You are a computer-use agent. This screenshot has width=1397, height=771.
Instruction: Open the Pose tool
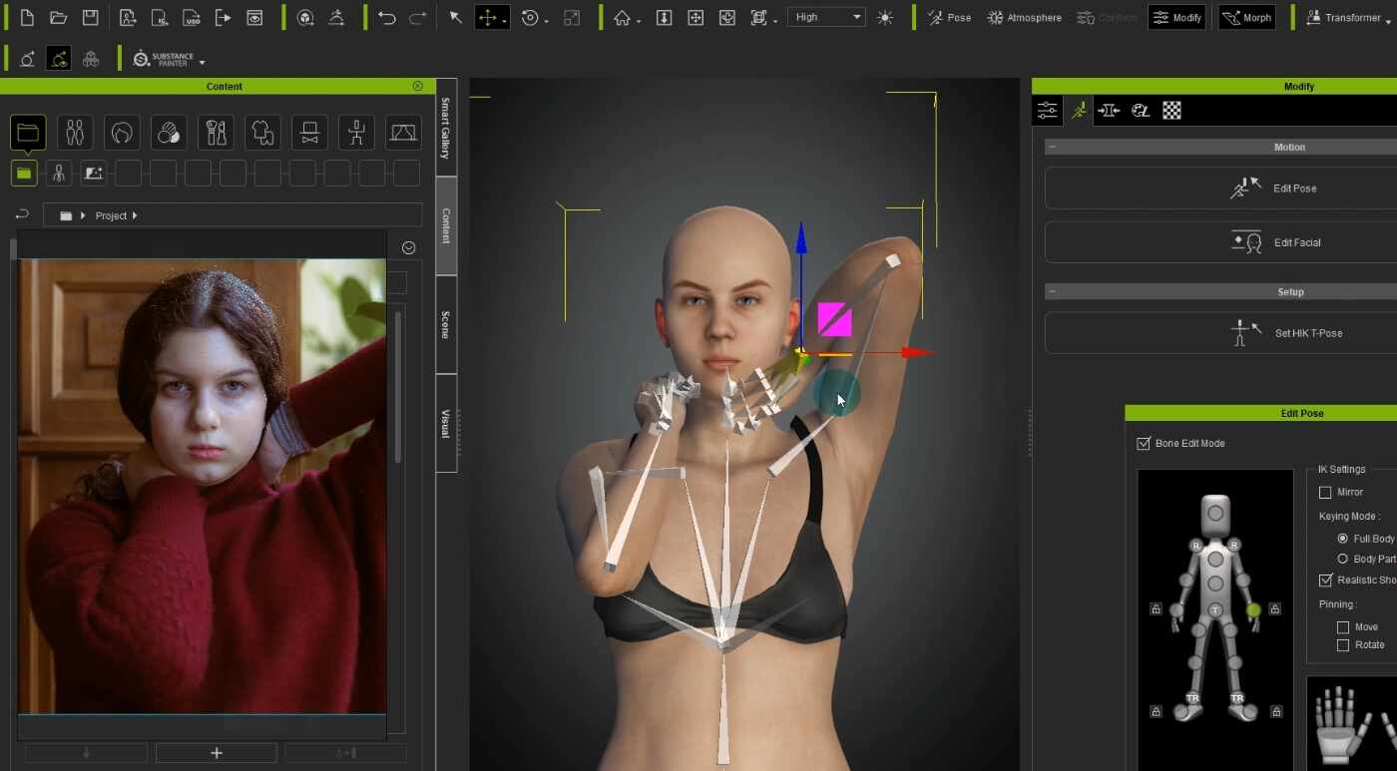949,17
